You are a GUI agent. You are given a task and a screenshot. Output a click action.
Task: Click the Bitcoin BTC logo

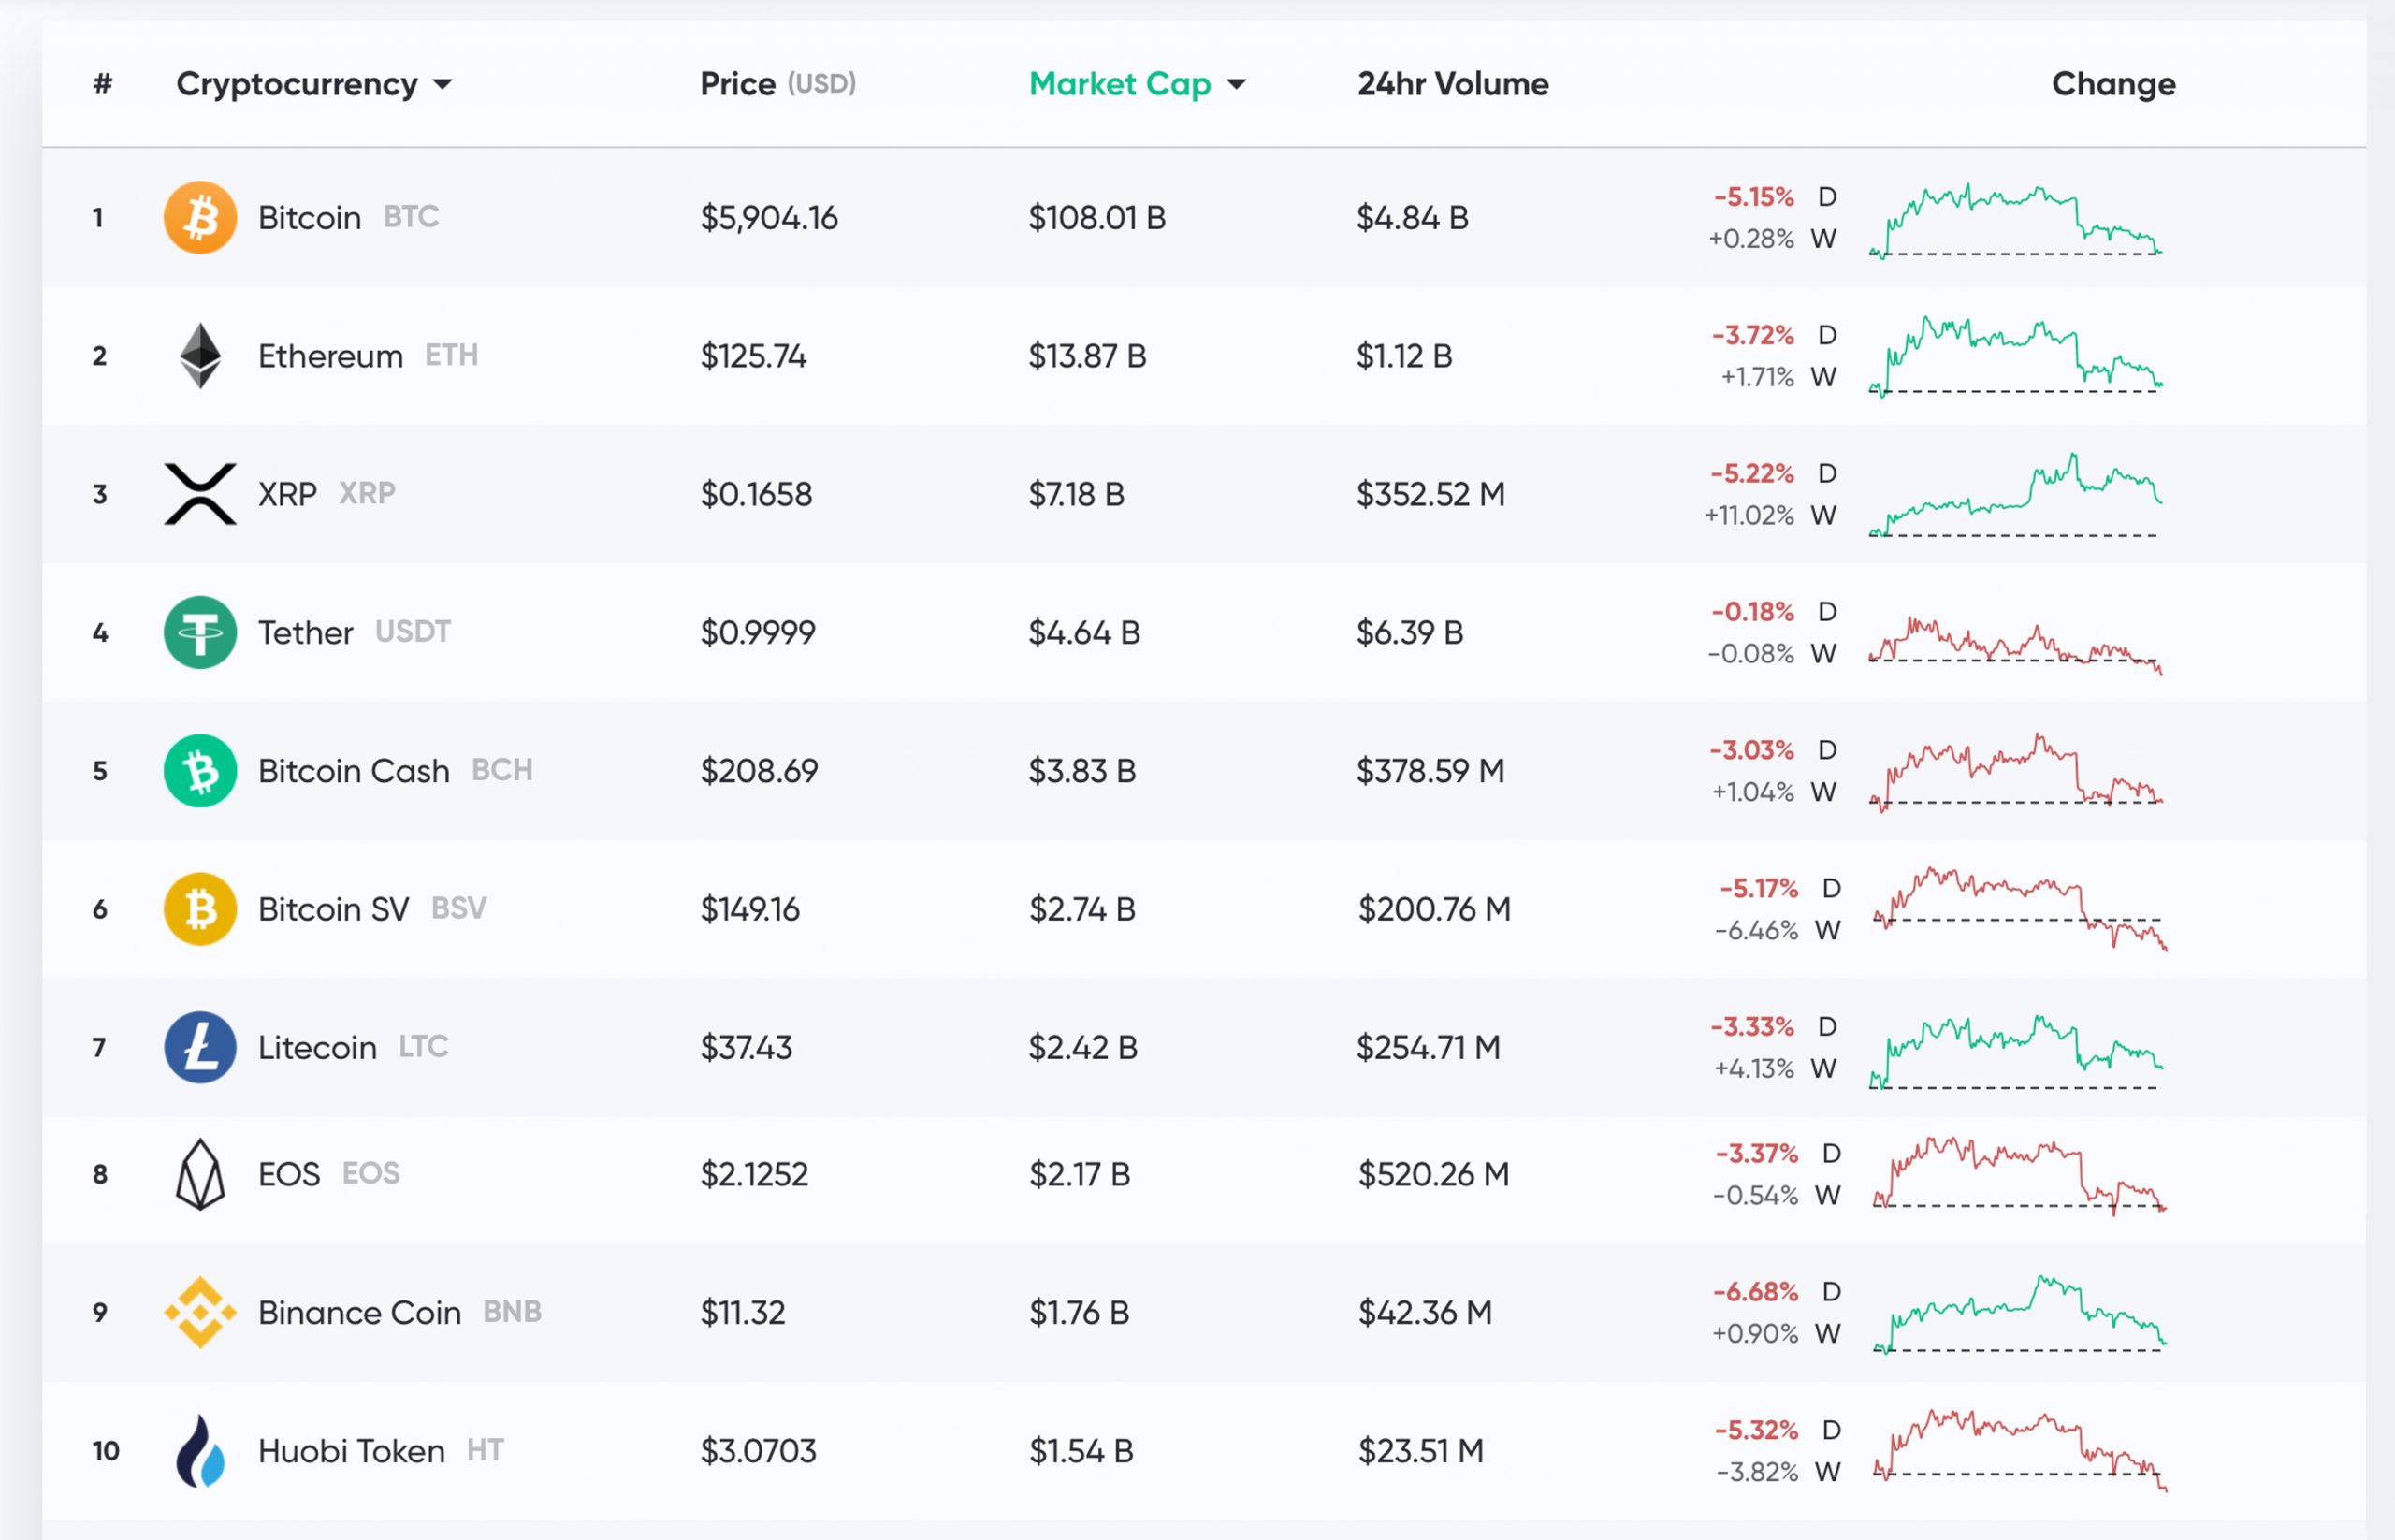[x=199, y=217]
